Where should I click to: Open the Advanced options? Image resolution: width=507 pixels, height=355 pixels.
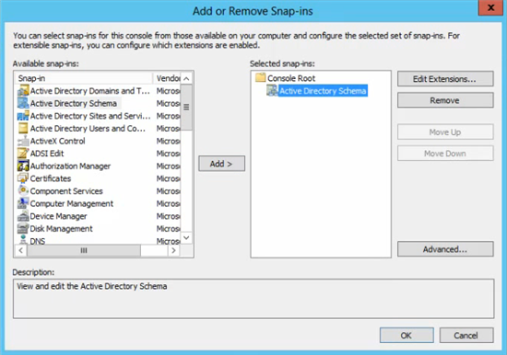(x=445, y=249)
